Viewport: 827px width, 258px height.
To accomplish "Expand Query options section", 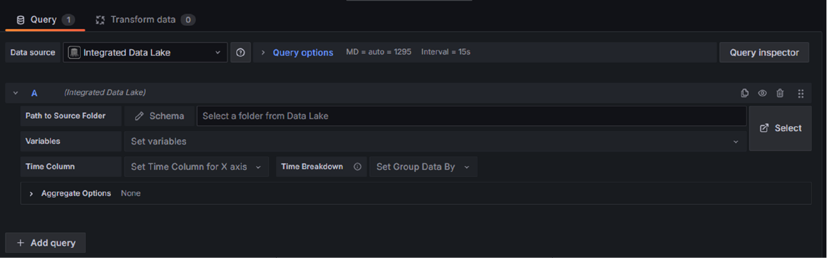I will (x=297, y=52).
